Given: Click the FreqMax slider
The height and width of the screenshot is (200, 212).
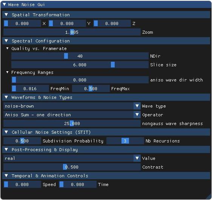Looking at the screenshot, I should (91, 89).
